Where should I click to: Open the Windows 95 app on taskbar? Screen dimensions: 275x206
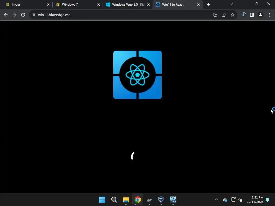point(173,200)
